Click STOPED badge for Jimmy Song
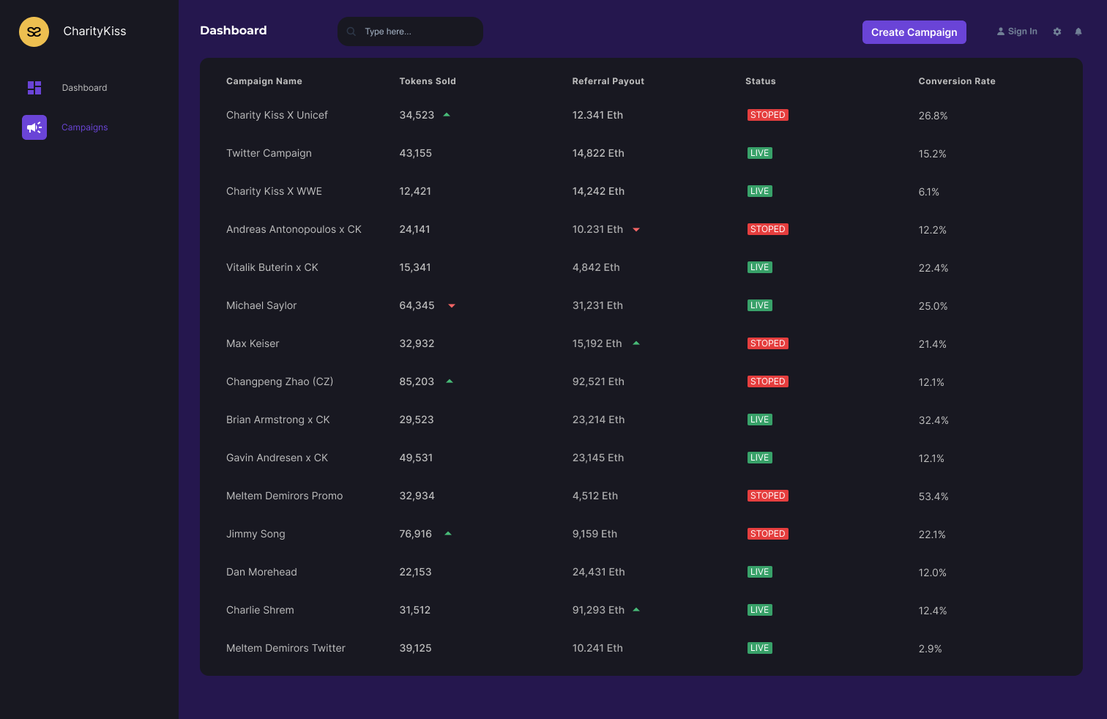The width and height of the screenshot is (1107, 719). (767, 534)
